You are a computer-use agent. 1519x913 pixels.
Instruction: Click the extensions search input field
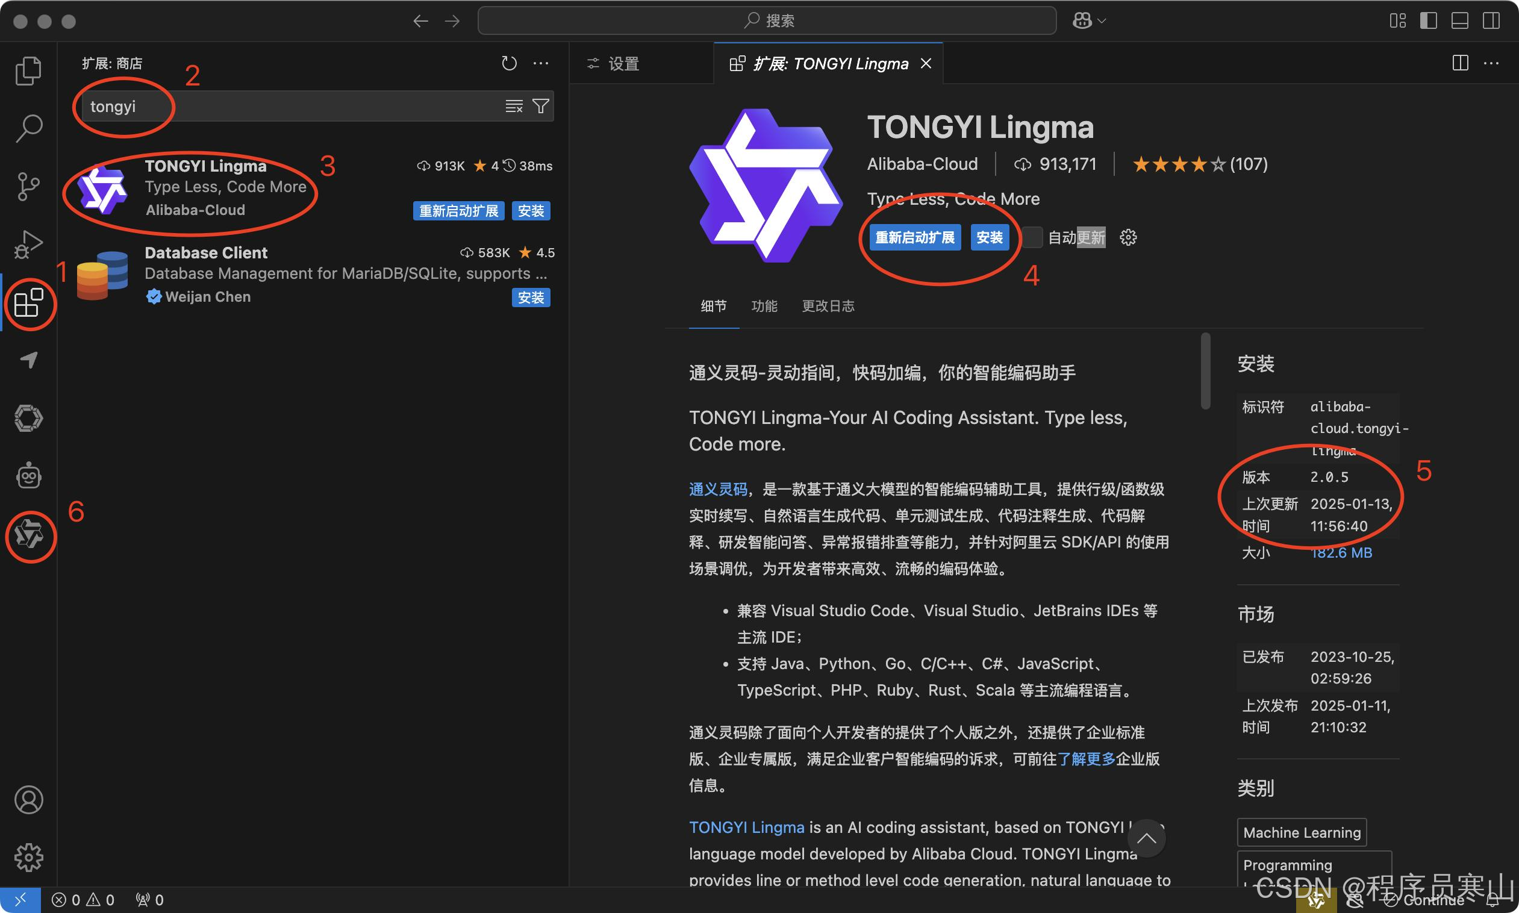pyautogui.click(x=295, y=107)
